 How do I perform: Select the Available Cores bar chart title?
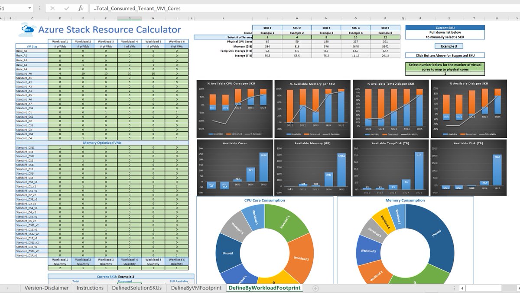(x=235, y=143)
